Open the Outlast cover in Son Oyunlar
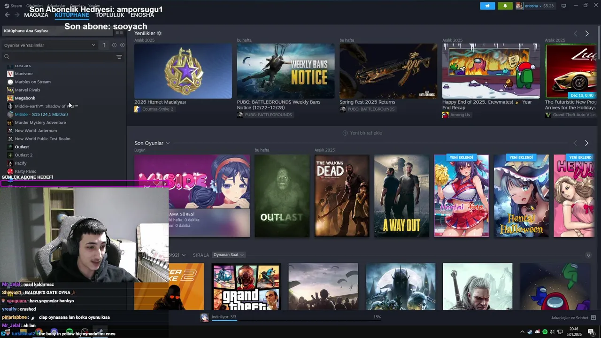The height and width of the screenshot is (338, 601). click(x=282, y=196)
